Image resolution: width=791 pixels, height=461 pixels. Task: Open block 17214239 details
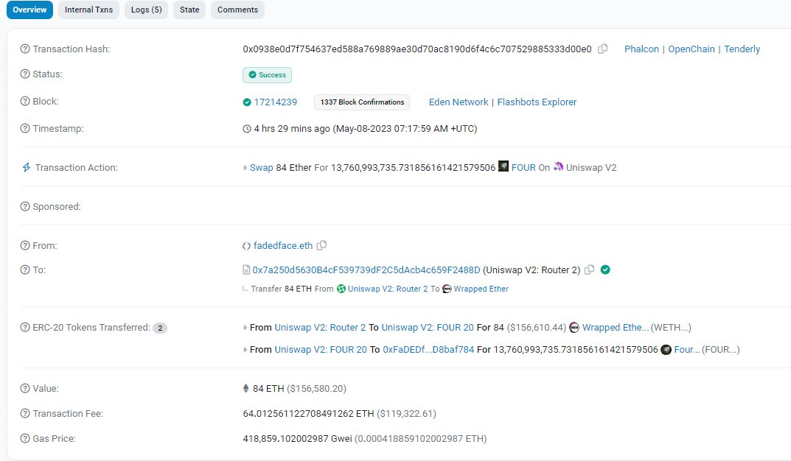click(276, 102)
